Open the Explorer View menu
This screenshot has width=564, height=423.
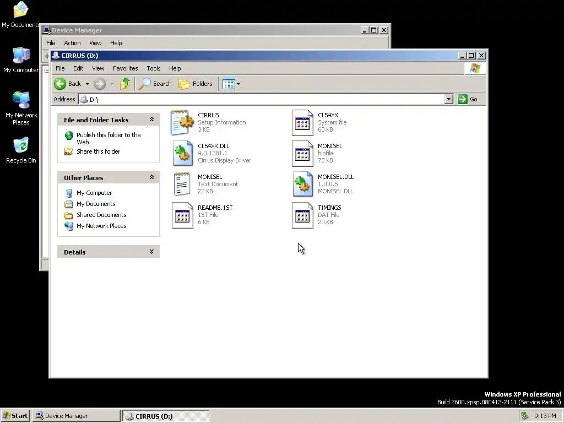pyautogui.click(x=98, y=68)
